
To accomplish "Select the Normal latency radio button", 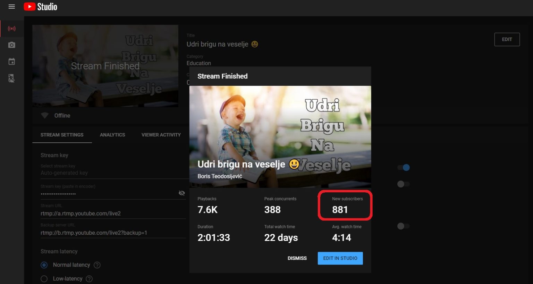I will point(44,265).
